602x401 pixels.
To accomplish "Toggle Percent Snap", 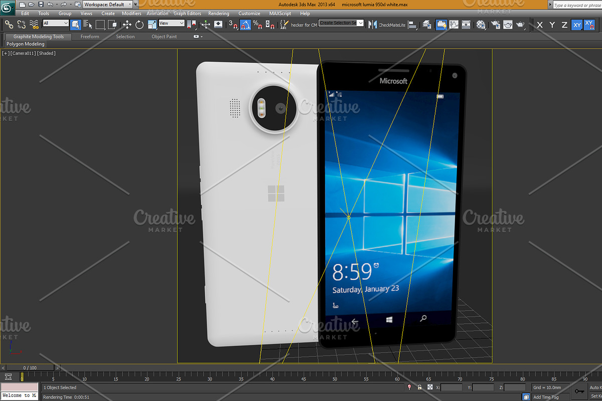I will (x=257, y=24).
